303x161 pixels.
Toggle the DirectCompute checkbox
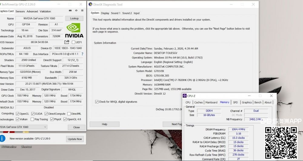[x=46, y=114]
